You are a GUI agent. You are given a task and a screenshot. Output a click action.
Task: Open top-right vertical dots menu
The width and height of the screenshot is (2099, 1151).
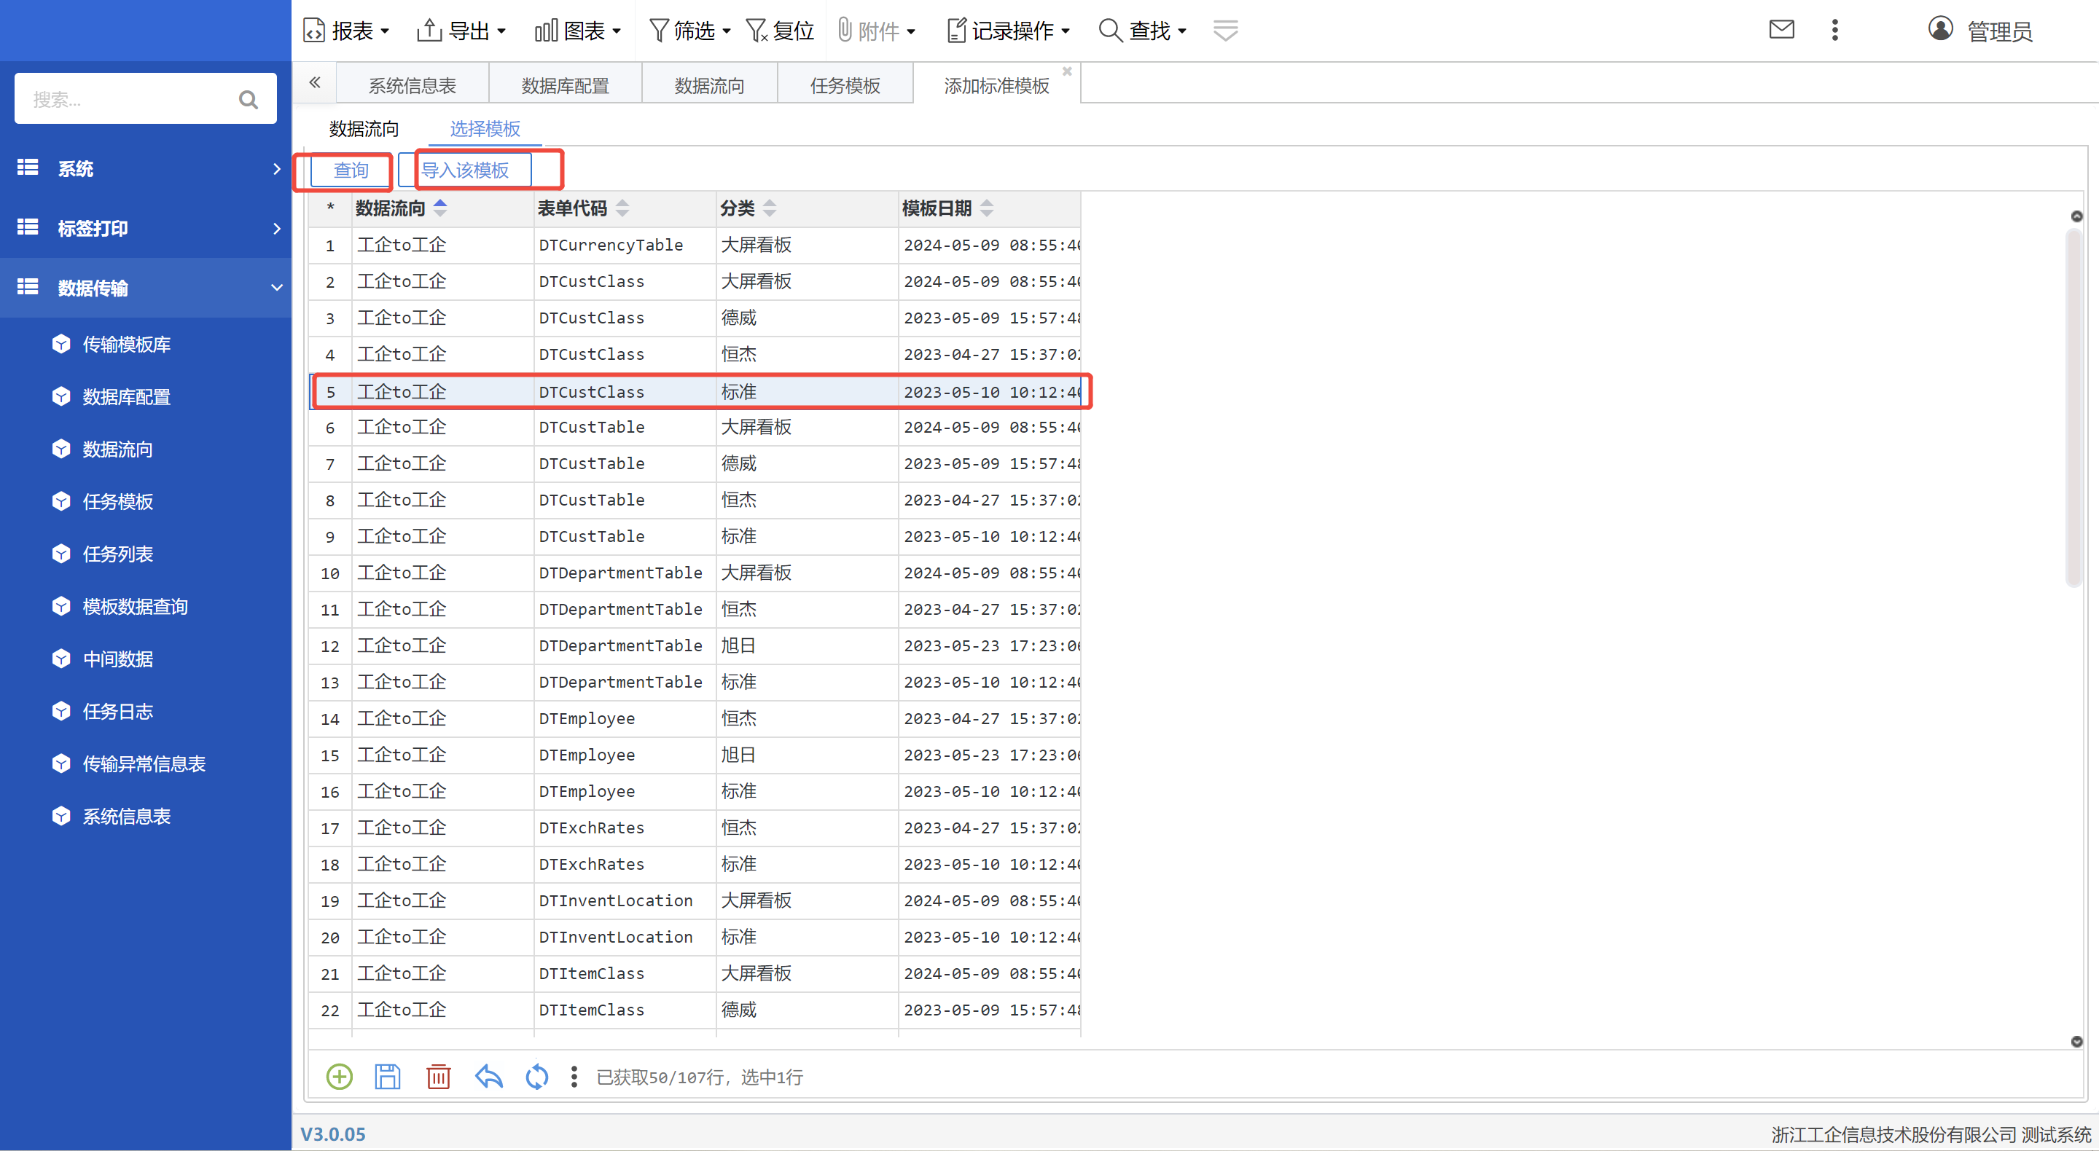click(x=1835, y=30)
